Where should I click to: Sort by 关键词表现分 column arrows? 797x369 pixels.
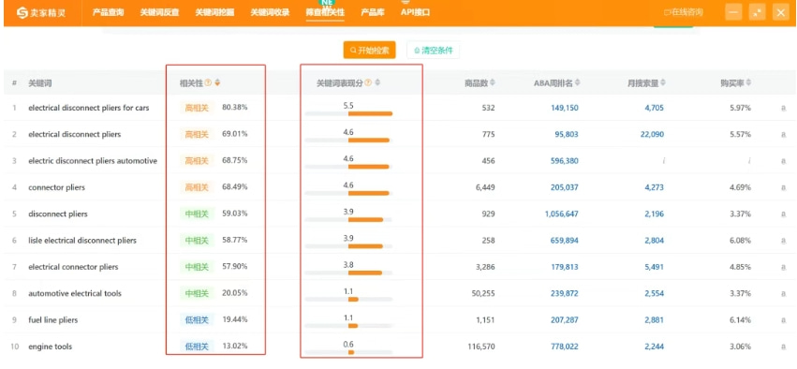377,82
